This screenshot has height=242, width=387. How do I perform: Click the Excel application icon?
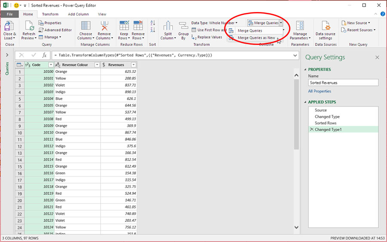click(x=6, y=5)
